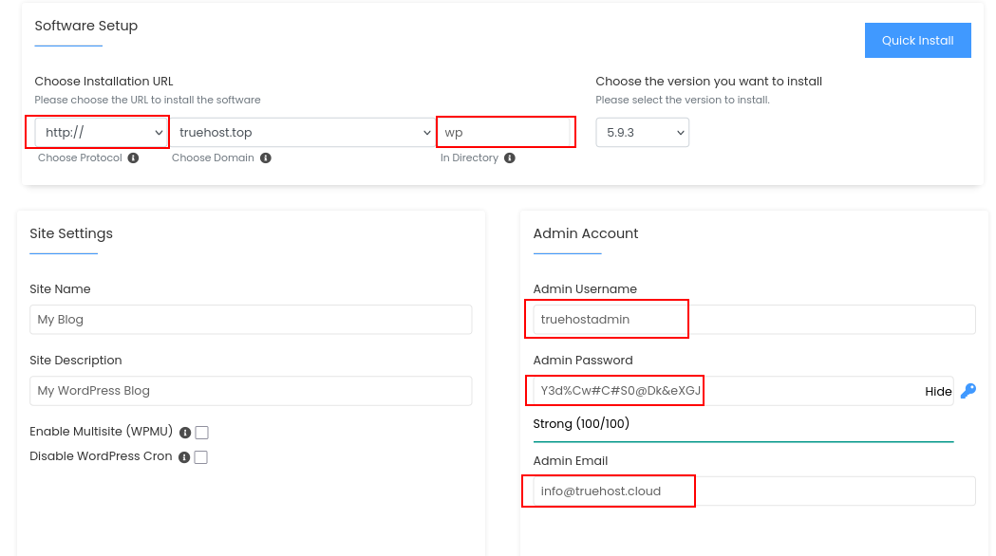Screen dimensions: 996x556
Task: Generate random password with key icon
Action: (968, 390)
